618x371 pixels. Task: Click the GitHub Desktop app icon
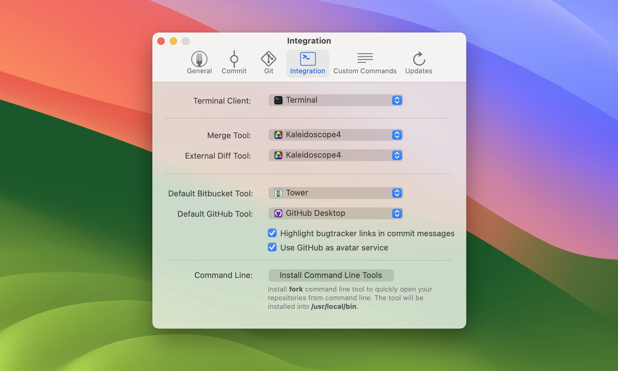click(278, 213)
